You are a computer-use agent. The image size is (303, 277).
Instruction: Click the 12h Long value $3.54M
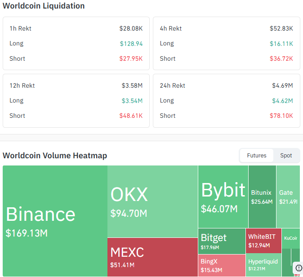point(132,101)
